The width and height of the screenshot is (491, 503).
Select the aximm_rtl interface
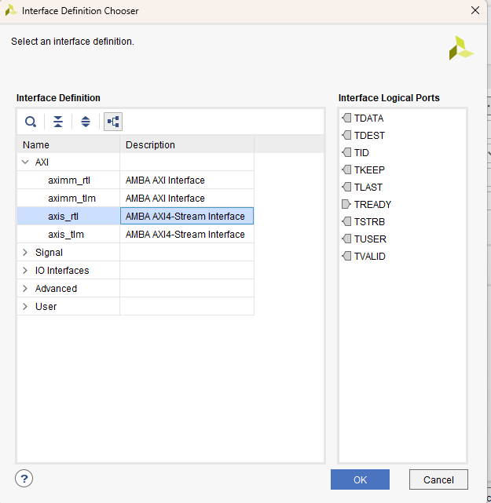pyautogui.click(x=69, y=180)
